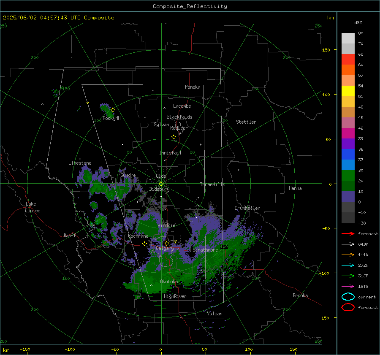The width and height of the screenshot is (380, 355).
Task: Select the orange 111V arrow legend icon
Action: coord(348,255)
